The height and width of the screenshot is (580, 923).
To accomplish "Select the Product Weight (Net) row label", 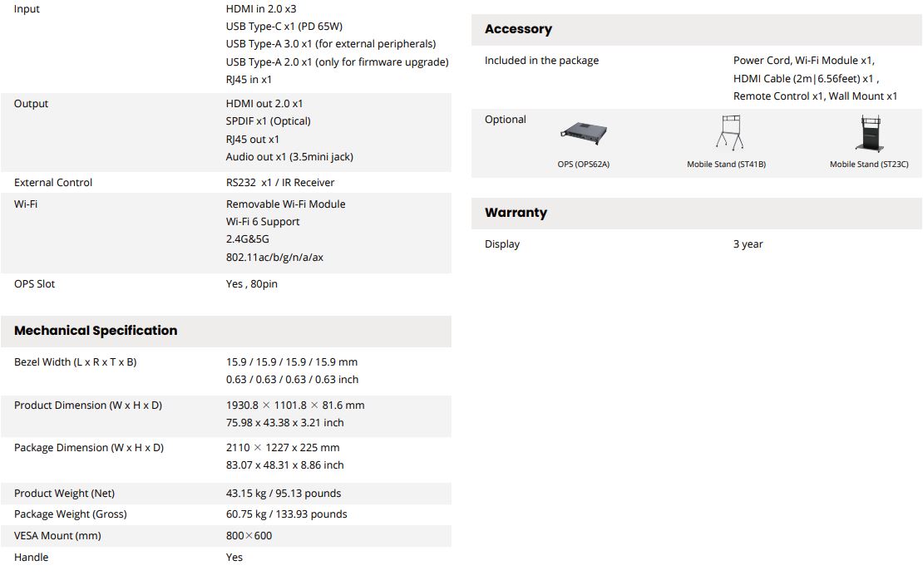I will point(64,494).
